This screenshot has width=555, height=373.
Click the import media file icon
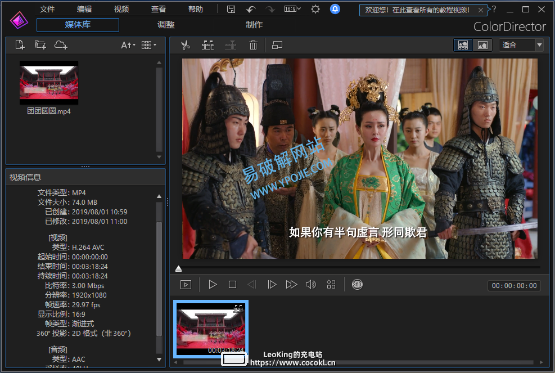(x=20, y=45)
